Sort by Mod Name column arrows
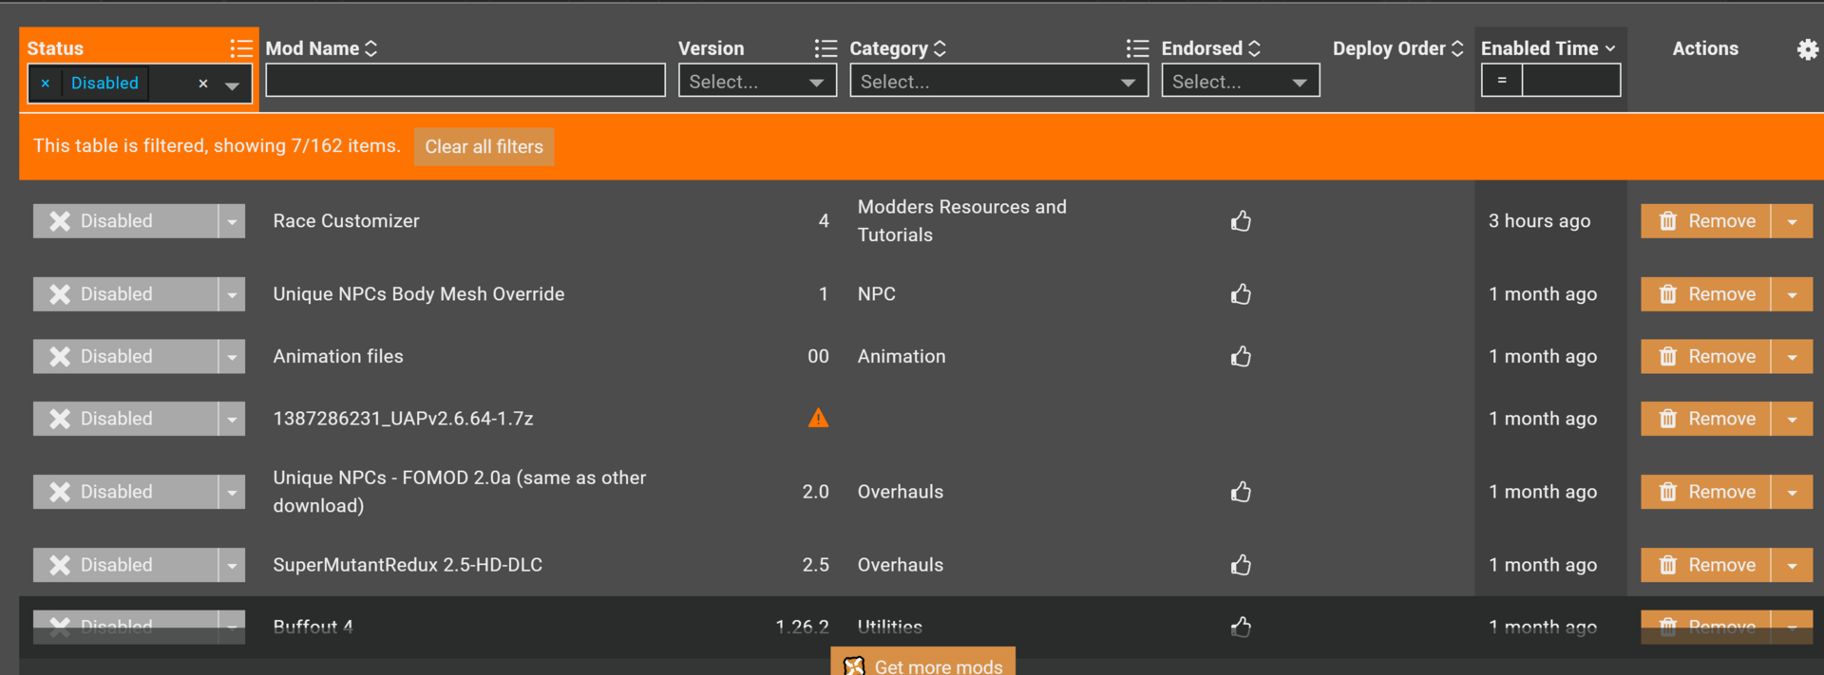 [x=371, y=48]
